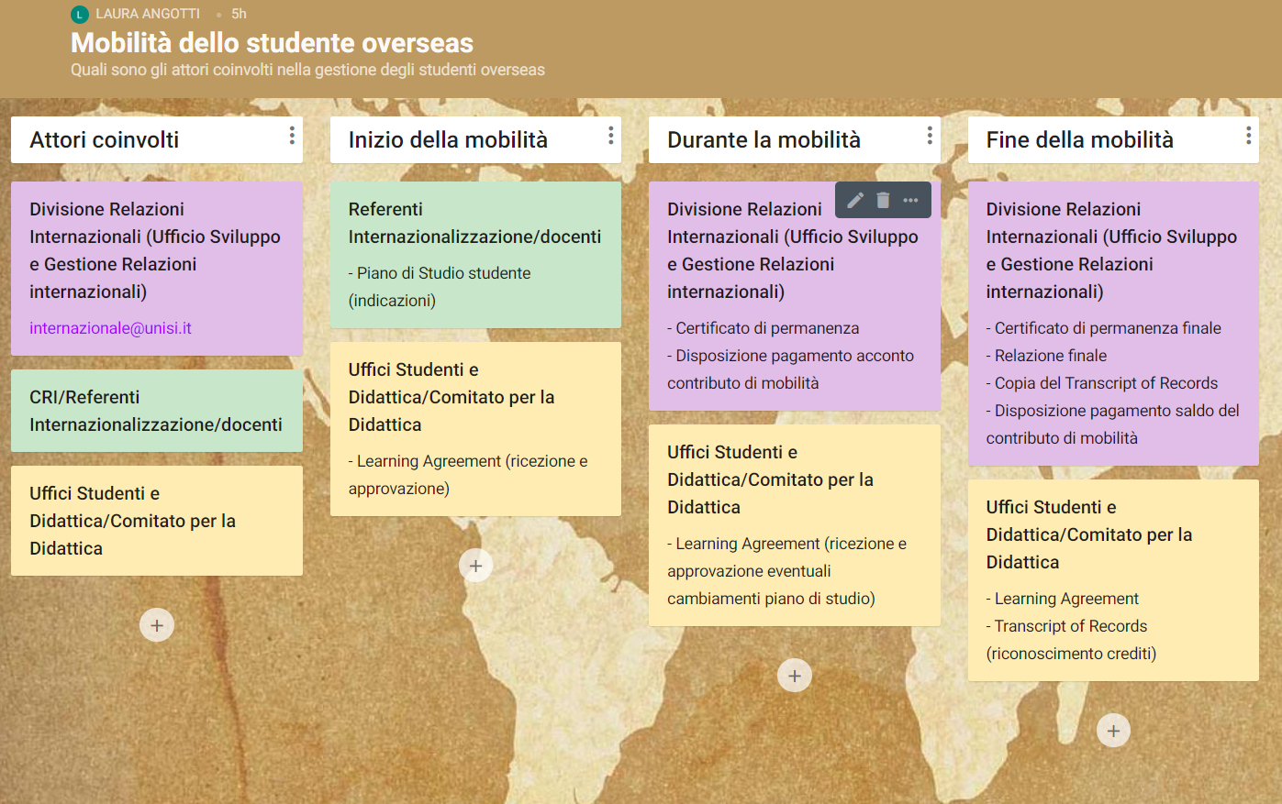
Task: Open more actions on Durante la mobilità purple card
Action: 910,200
